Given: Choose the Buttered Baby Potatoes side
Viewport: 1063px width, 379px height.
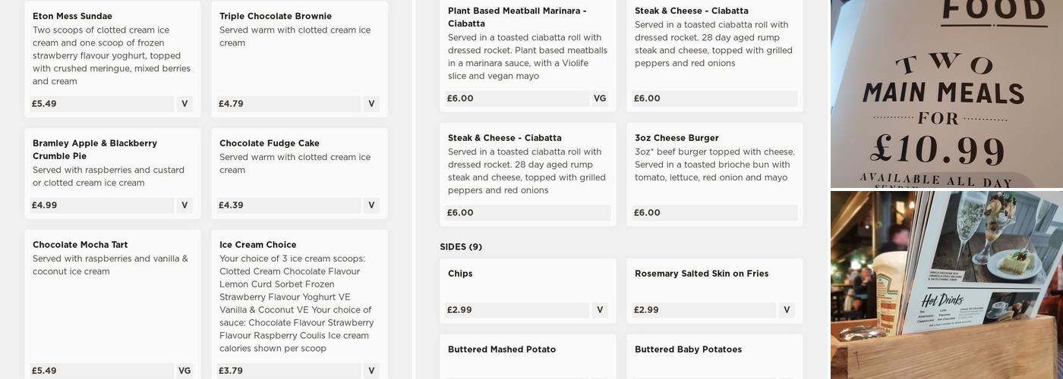Looking at the screenshot, I should tap(688, 349).
